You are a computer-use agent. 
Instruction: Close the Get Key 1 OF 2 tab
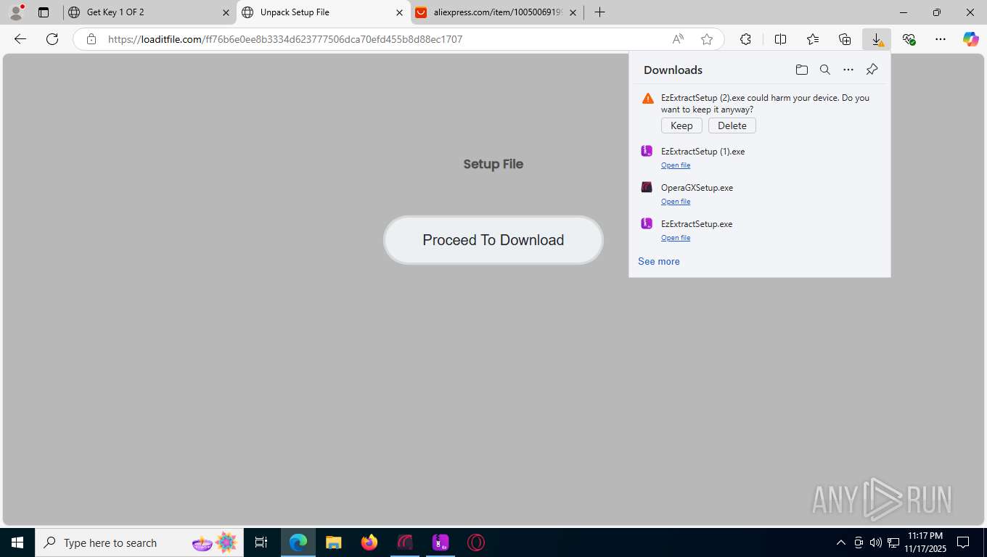tap(226, 12)
